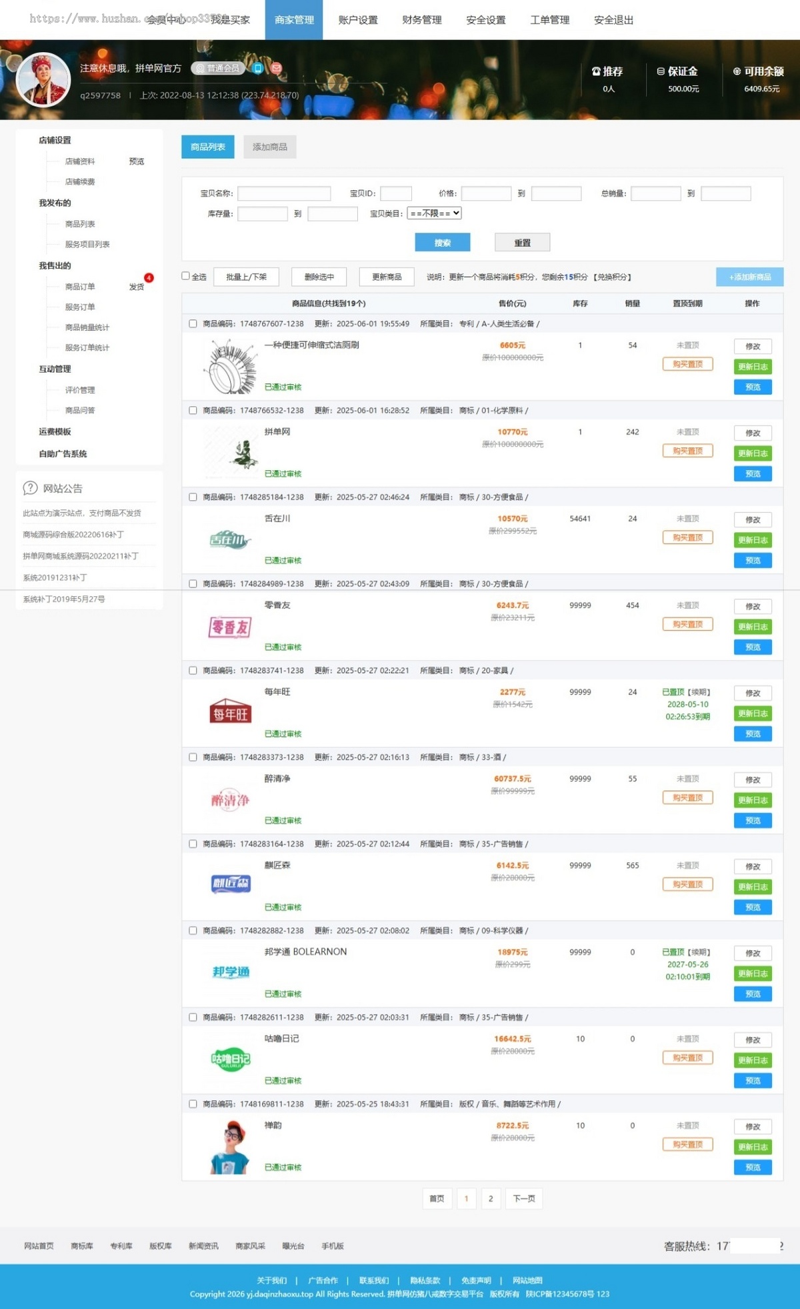The width and height of the screenshot is (800, 1309).
Task: Open 服务项目列表 in the sidebar
Action: (x=87, y=244)
